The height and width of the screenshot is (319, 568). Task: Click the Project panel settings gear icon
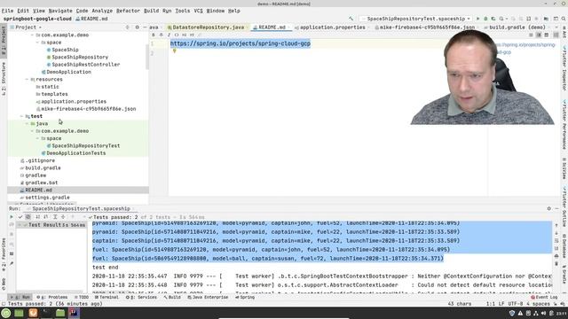point(137,27)
